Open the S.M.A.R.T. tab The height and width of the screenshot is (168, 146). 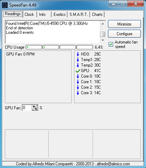click(x=79, y=14)
